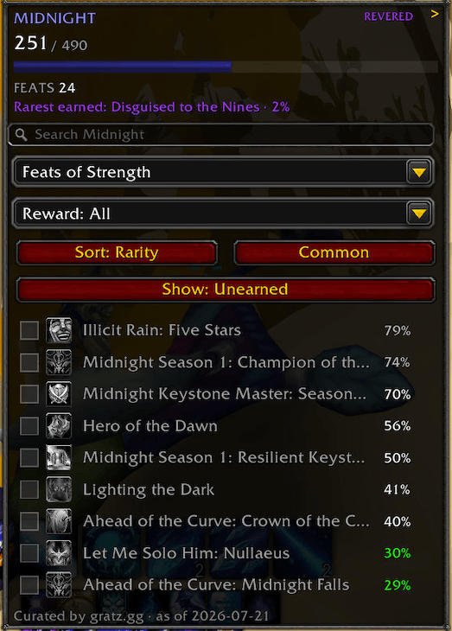Toggle the Lighting the Dark checkbox
The height and width of the screenshot is (631, 452).
click(x=29, y=490)
